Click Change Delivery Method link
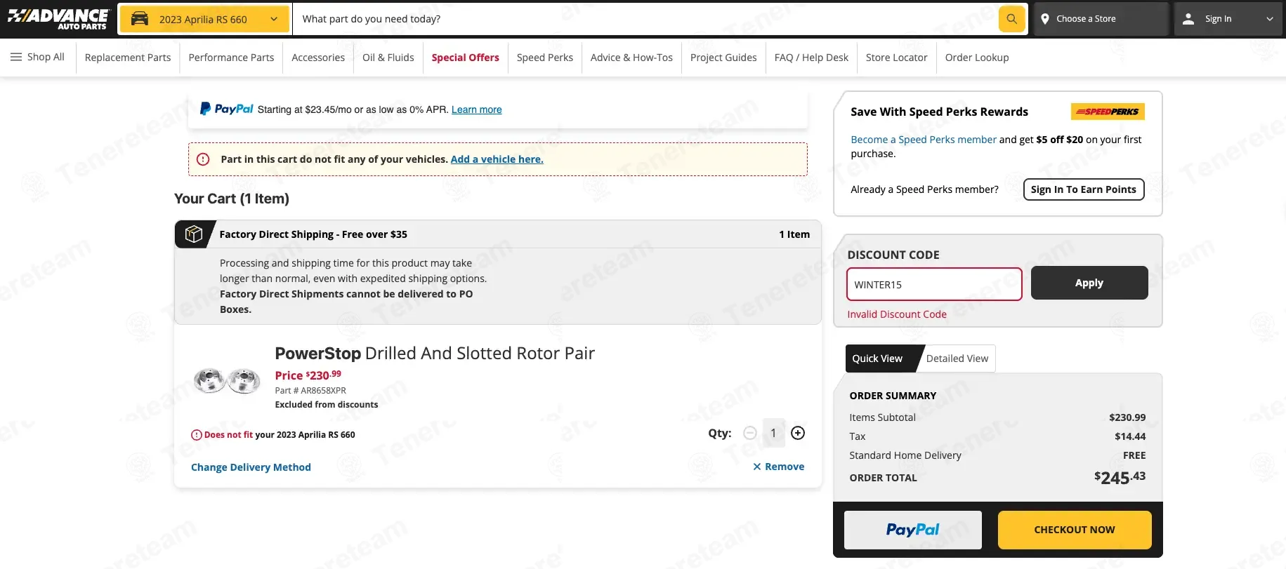The image size is (1286, 569). tap(251, 467)
